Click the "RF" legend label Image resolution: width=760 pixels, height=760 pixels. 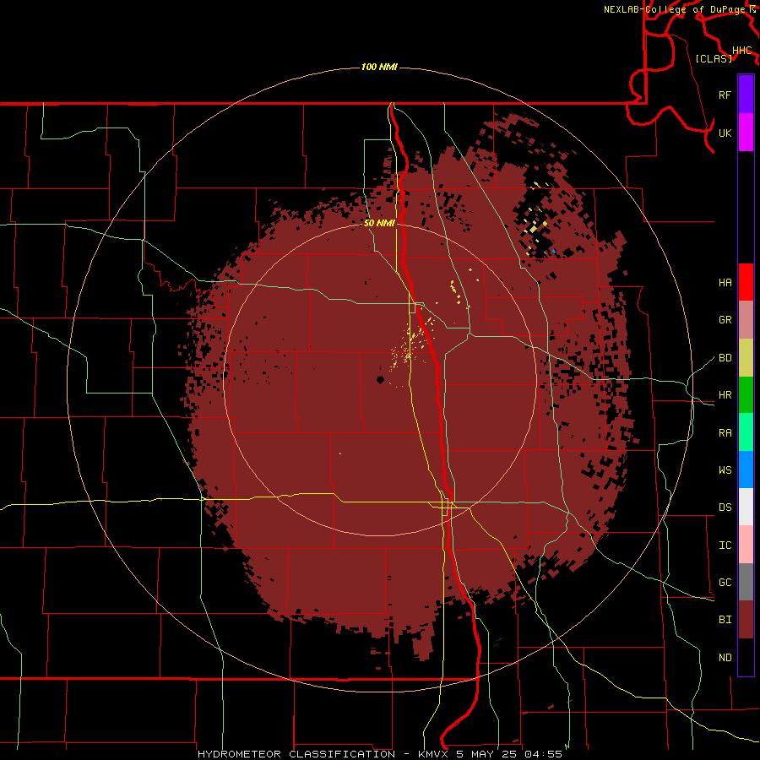tap(725, 95)
